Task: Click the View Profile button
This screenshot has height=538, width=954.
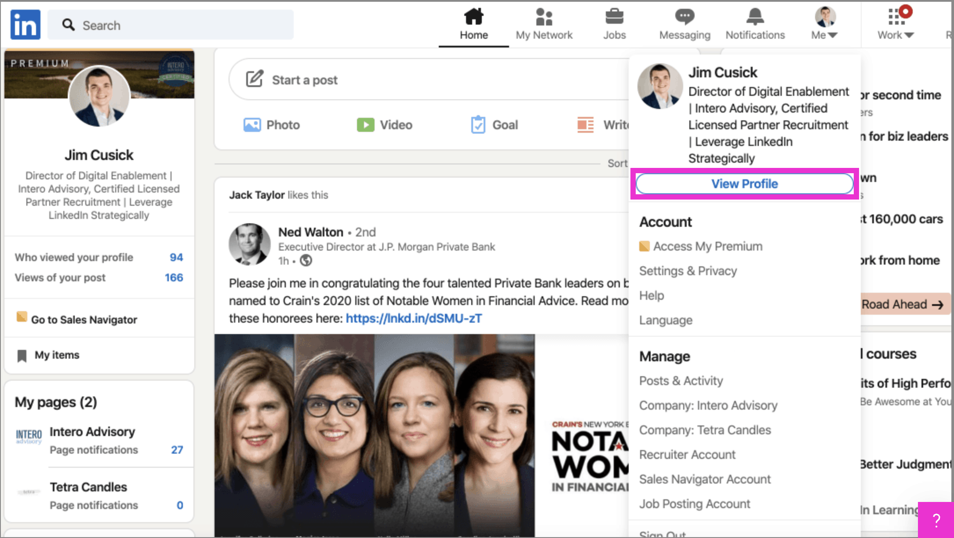Action: tap(744, 184)
